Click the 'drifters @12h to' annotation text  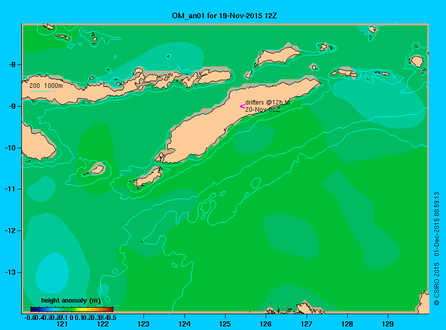click(x=268, y=103)
